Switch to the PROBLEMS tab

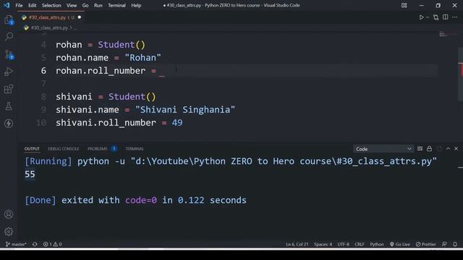tap(98, 149)
